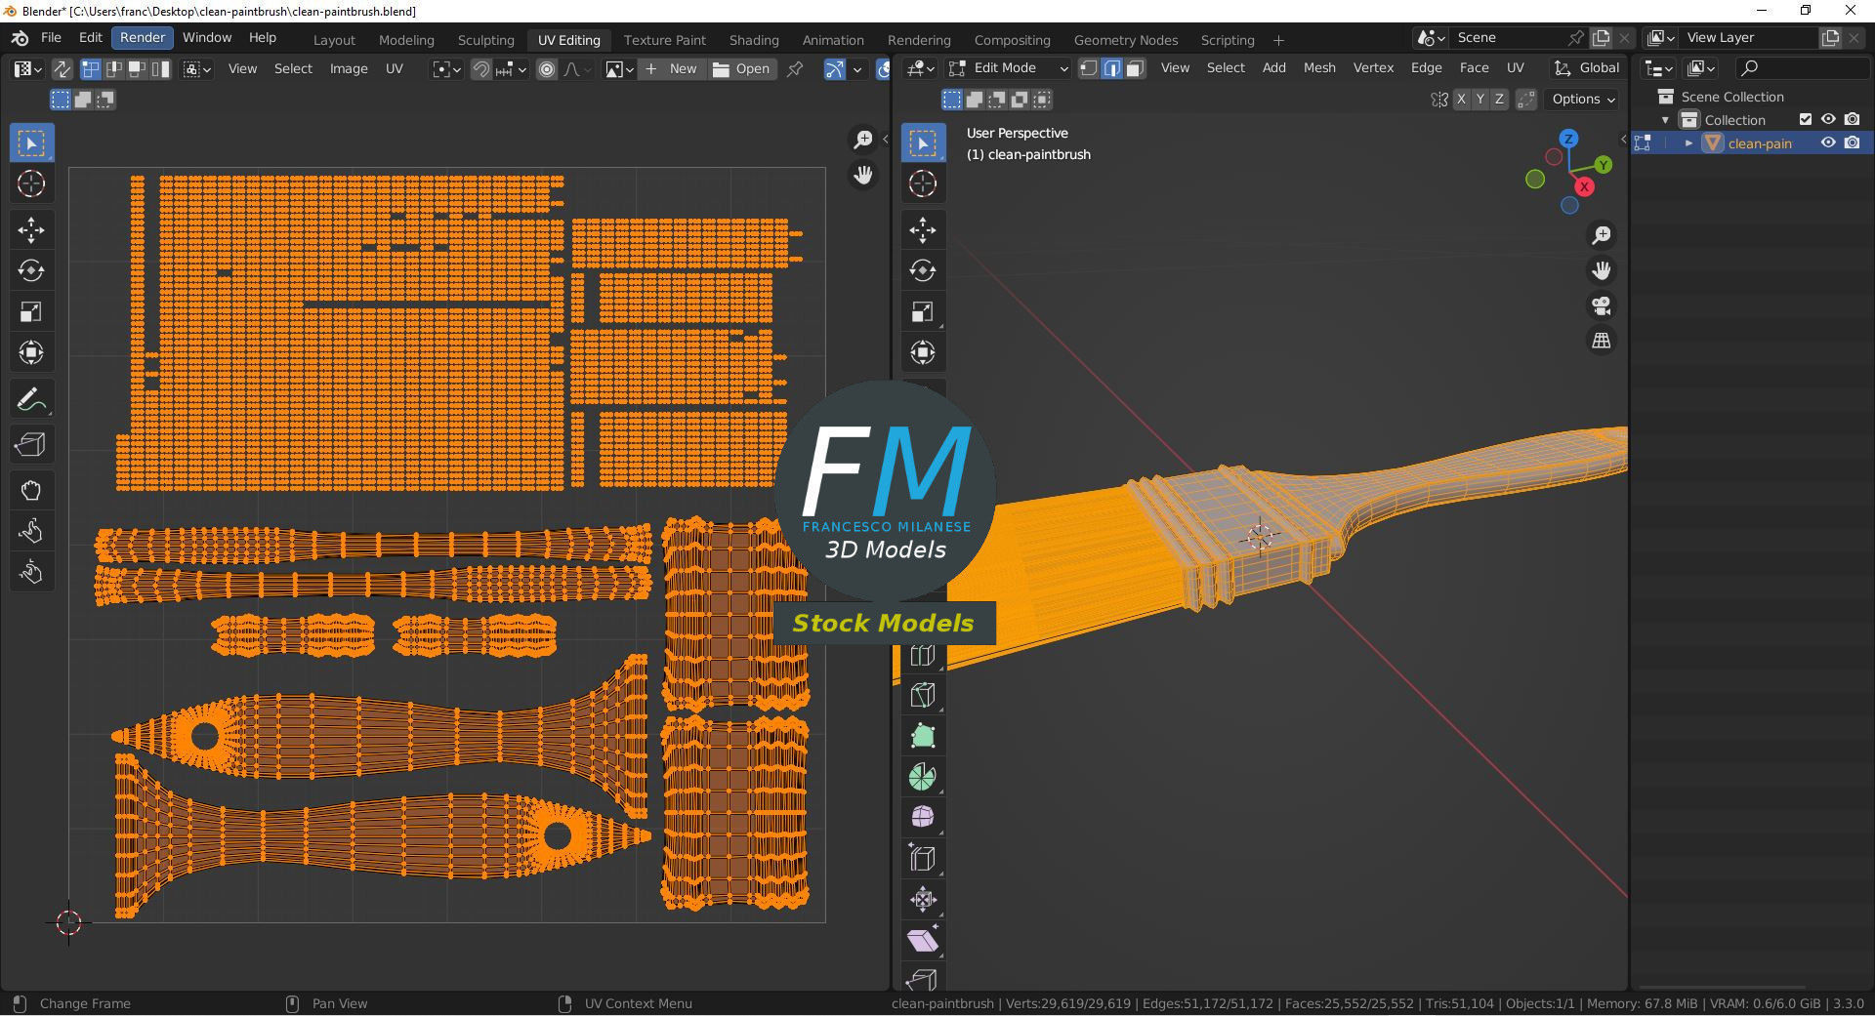
Task: Select the Transform tool in 3D viewport
Action: pos(923,352)
